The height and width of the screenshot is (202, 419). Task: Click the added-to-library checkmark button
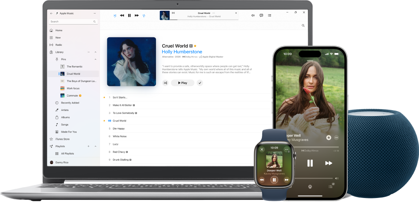(200, 83)
